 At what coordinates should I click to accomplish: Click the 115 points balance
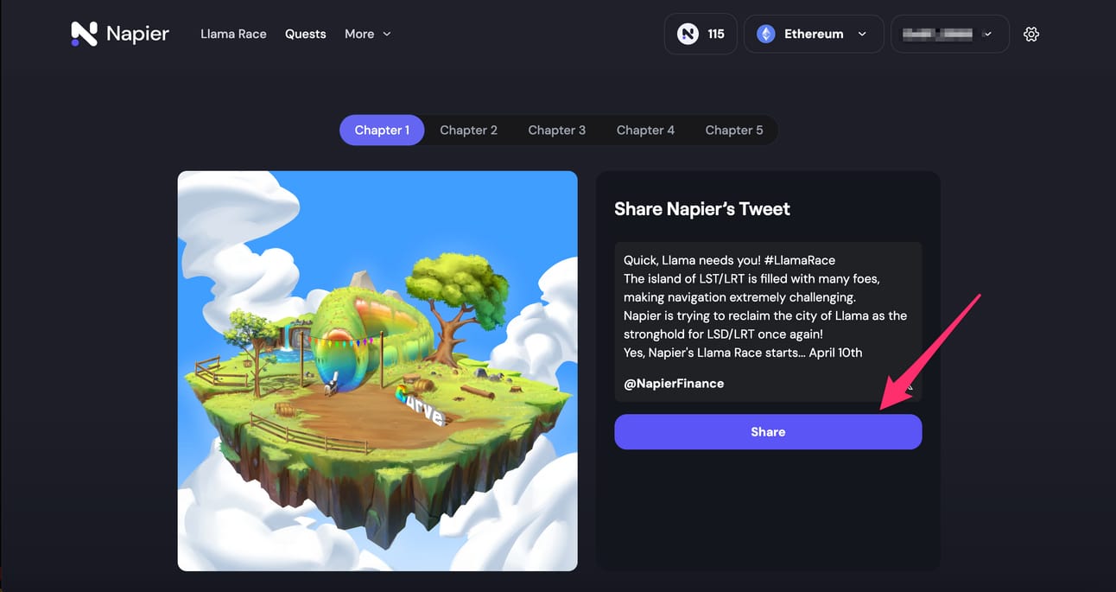point(715,34)
